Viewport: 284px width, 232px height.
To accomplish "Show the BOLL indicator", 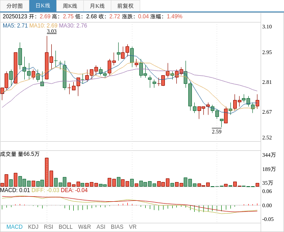I will pos(66,227).
